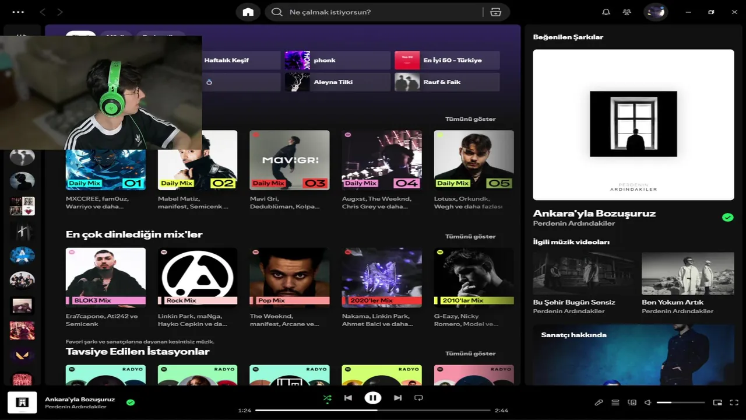Play the Bu Şehir Bugün Sensiz video
This screenshot has width=746, height=420.
tap(583, 274)
